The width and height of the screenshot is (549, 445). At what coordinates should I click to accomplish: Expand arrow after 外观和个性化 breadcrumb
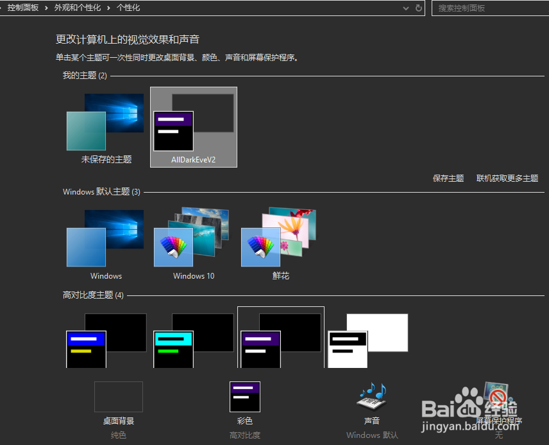[108, 8]
